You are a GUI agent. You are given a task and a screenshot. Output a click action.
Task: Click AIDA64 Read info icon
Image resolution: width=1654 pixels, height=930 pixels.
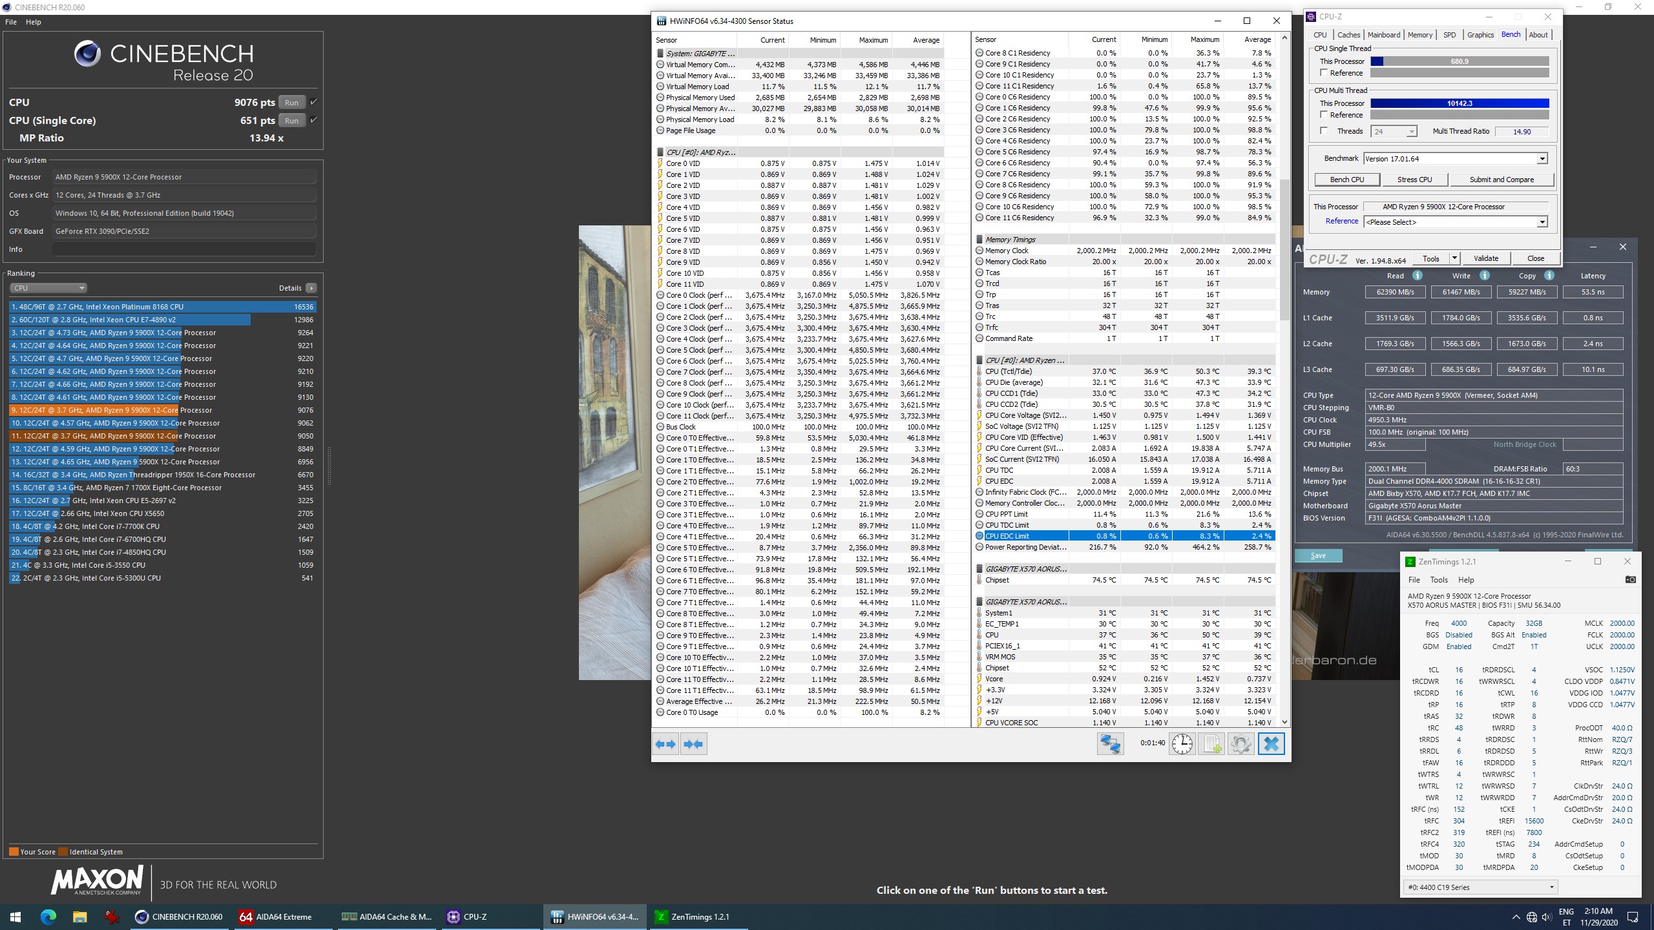click(1417, 275)
